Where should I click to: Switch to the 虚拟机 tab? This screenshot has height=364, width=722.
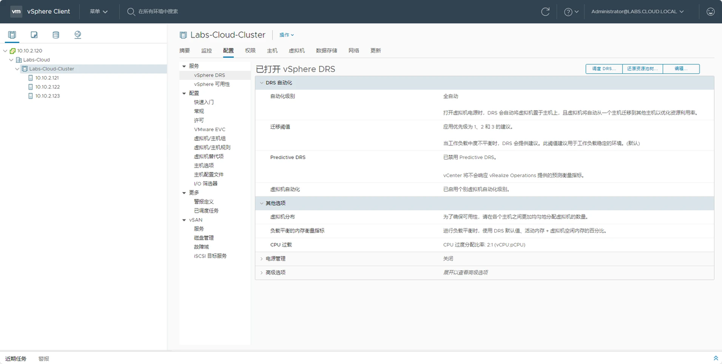click(x=297, y=51)
